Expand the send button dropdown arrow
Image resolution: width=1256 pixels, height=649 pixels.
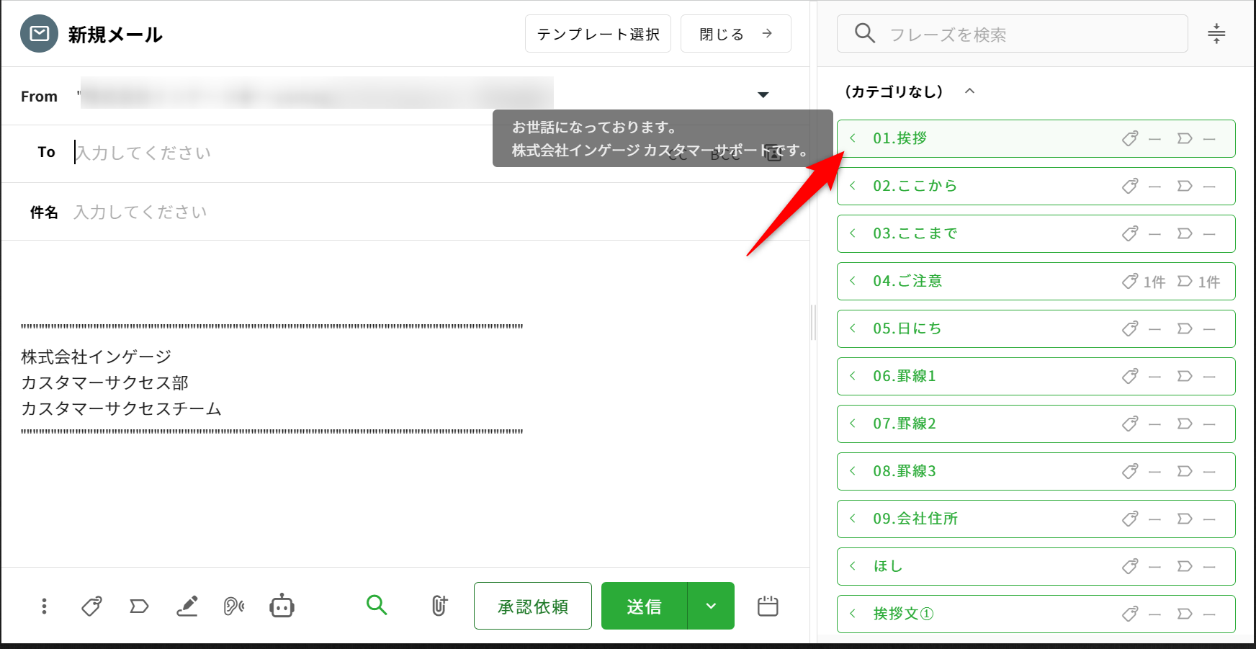711,606
